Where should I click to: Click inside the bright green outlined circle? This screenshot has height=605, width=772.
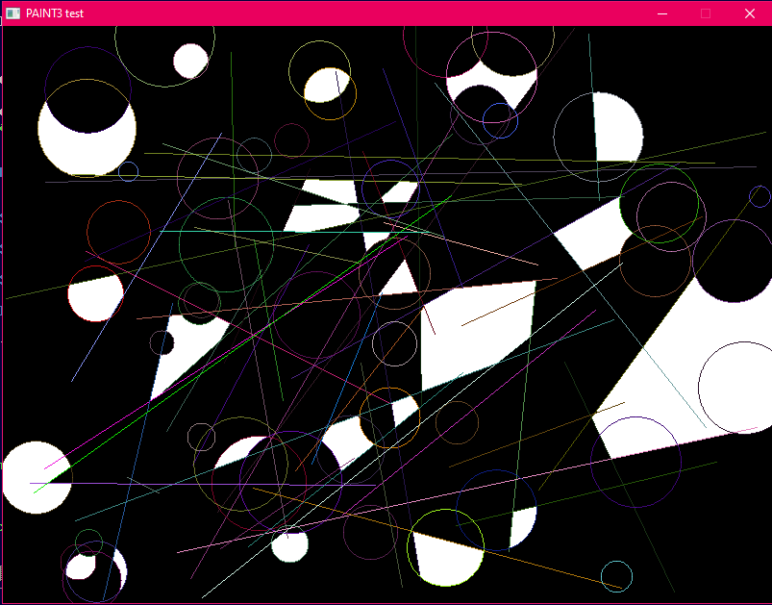coord(660,204)
